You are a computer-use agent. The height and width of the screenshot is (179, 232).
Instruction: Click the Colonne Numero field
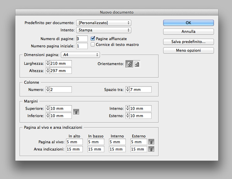pos(61,89)
